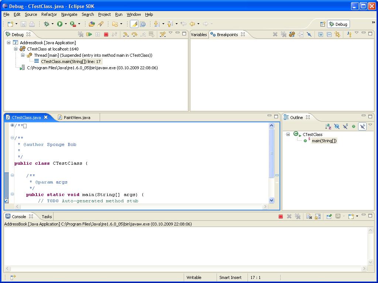The image size is (378, 283).
Task: Toggle Hide Fields in Outline
Action: (337, 126)
